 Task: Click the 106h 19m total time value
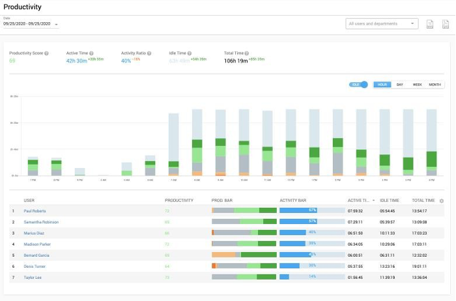[x=236, y=61]
